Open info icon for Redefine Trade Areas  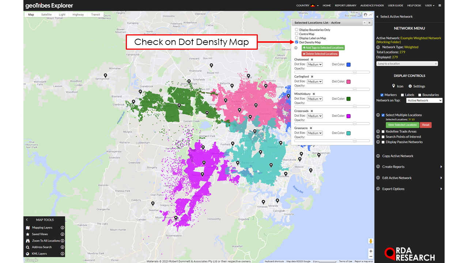pos(378,131)
